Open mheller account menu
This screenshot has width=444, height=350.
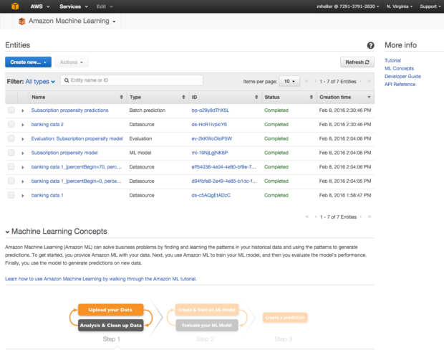[348, 6]
